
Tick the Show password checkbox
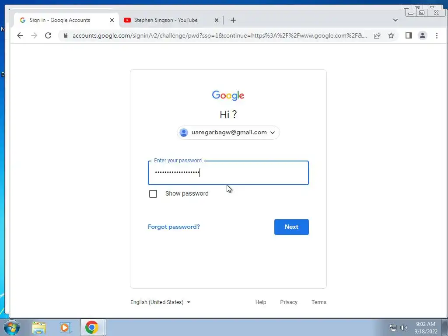pos(153,194)
